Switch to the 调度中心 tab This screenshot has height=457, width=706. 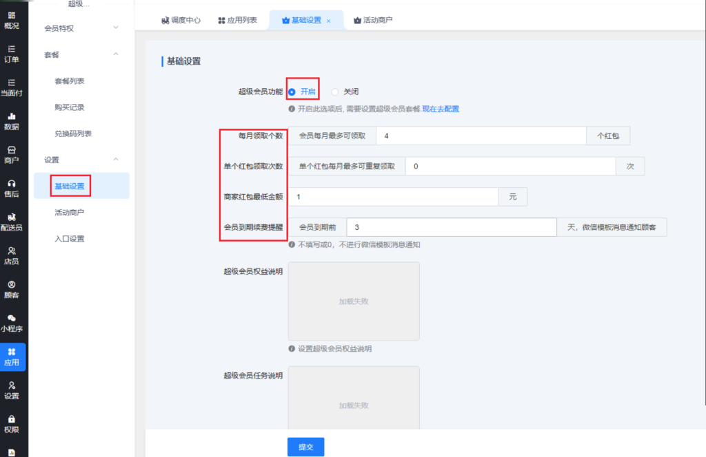tap(181, 21)
